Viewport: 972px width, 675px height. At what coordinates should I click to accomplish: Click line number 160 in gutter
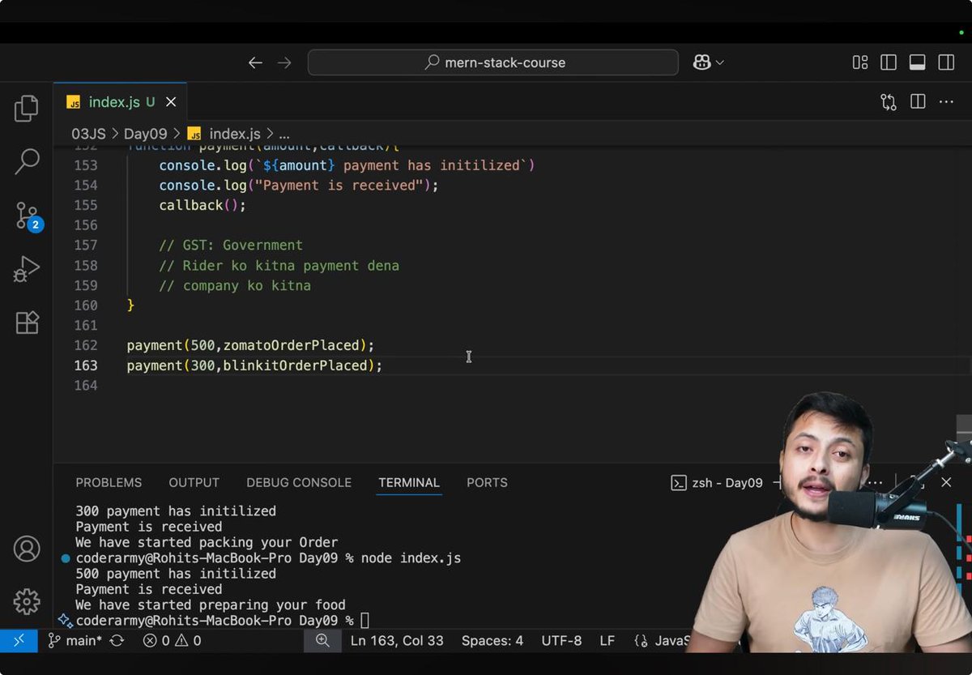pos(86,305)
